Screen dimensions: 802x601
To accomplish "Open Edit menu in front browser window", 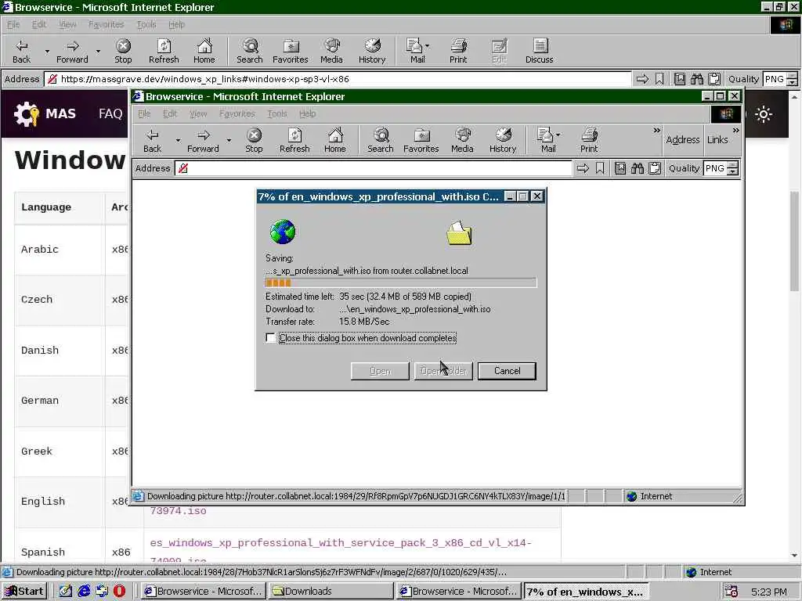I will (x=170, y=113).
